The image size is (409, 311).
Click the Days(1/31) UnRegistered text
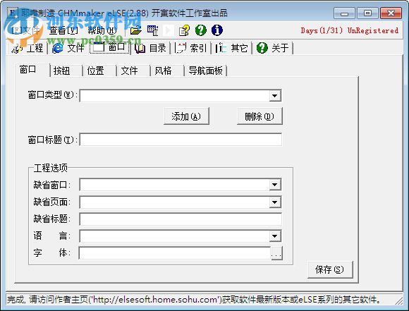click(350, 30)
